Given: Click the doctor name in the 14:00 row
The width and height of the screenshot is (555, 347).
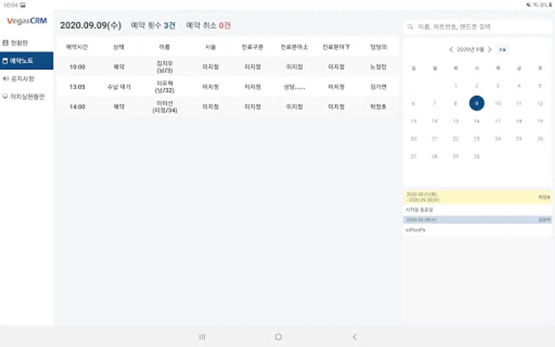Looking at the screenshot, I should point(378,107).
